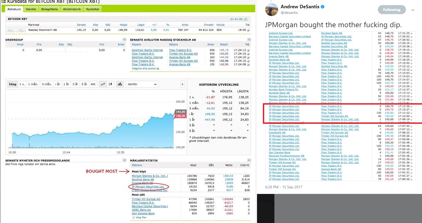This screenshot has height=223, width=422.
Task: Click the status dot beside Tid 18:00
Action: pyautogui.click(x=248, y=30)
